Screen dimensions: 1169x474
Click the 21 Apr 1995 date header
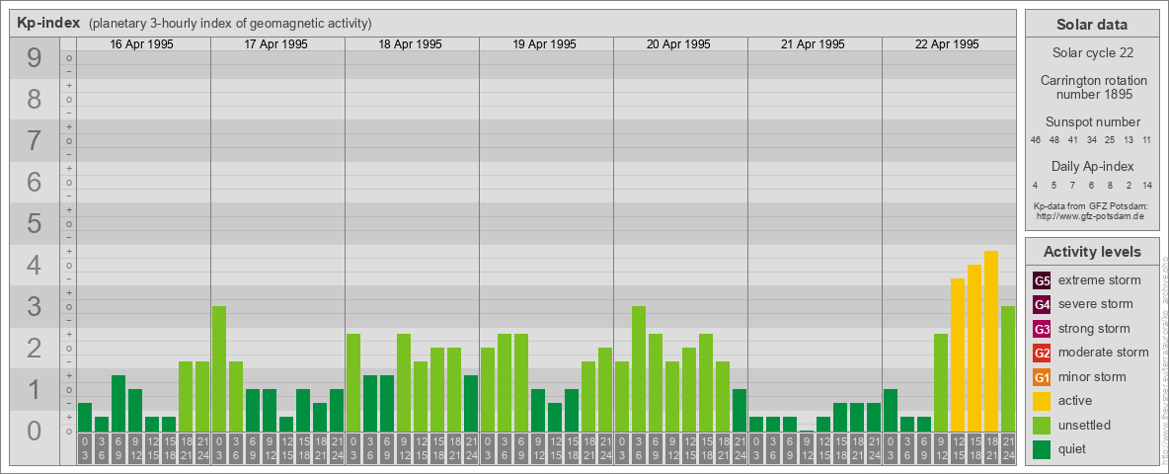click(x=813, y=44)
